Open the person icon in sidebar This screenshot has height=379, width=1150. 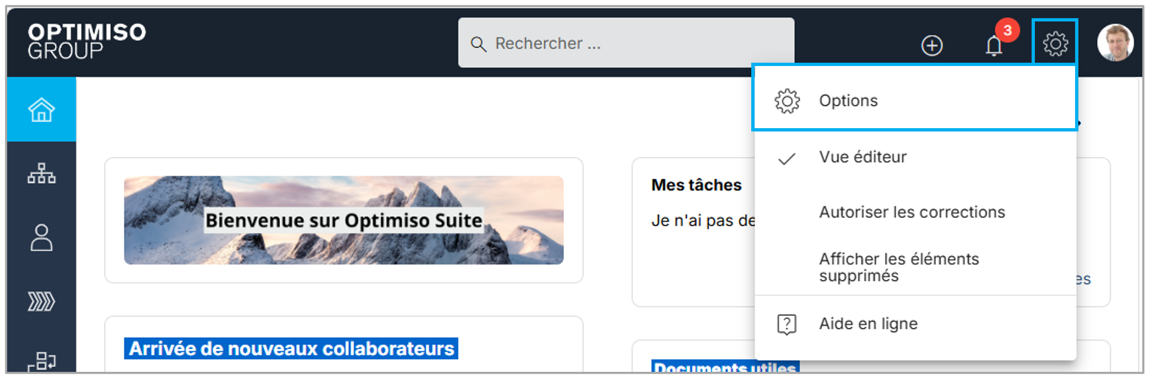click(x=41, y=238)
